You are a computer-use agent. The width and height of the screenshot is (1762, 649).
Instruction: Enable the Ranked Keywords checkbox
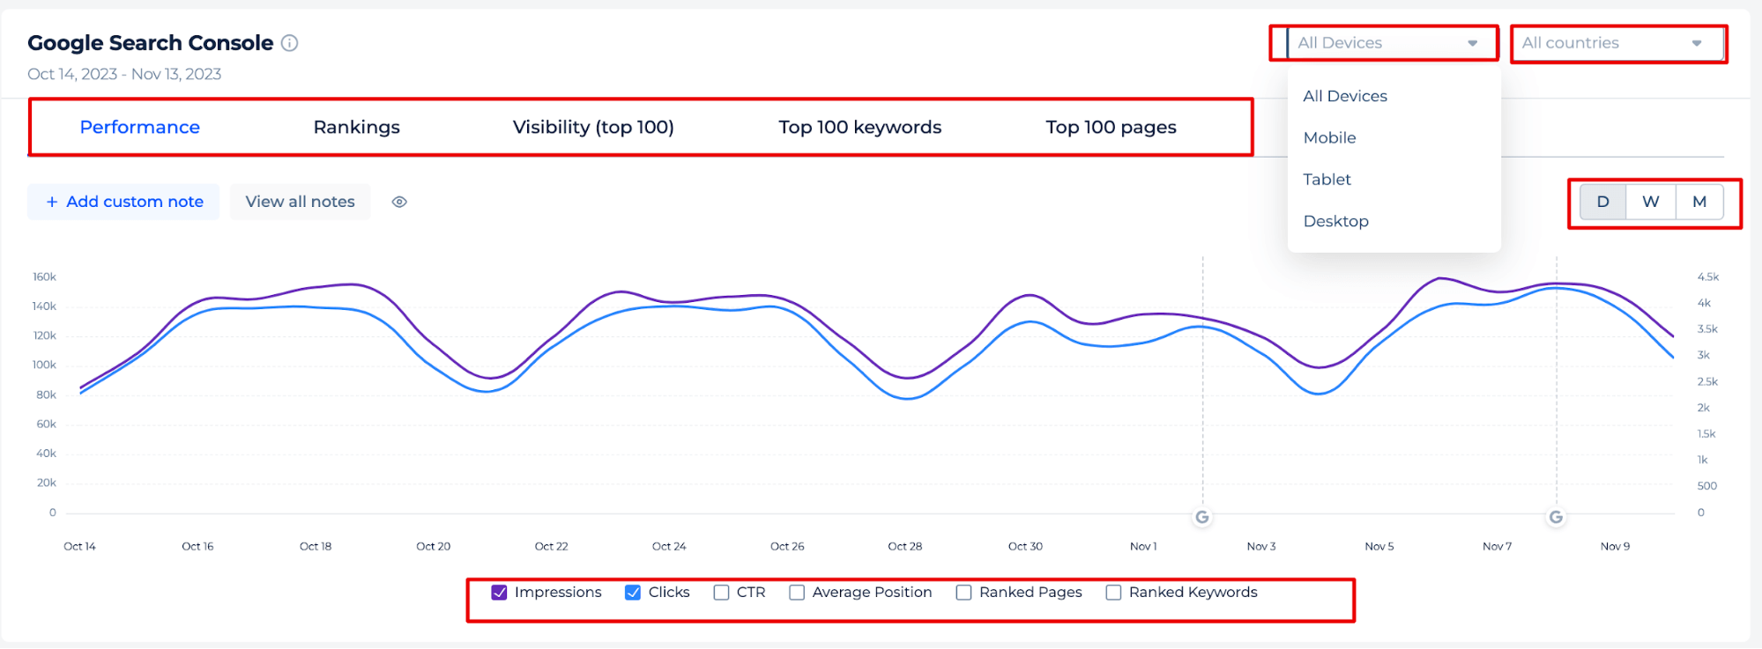click(x=1113, y=593)
